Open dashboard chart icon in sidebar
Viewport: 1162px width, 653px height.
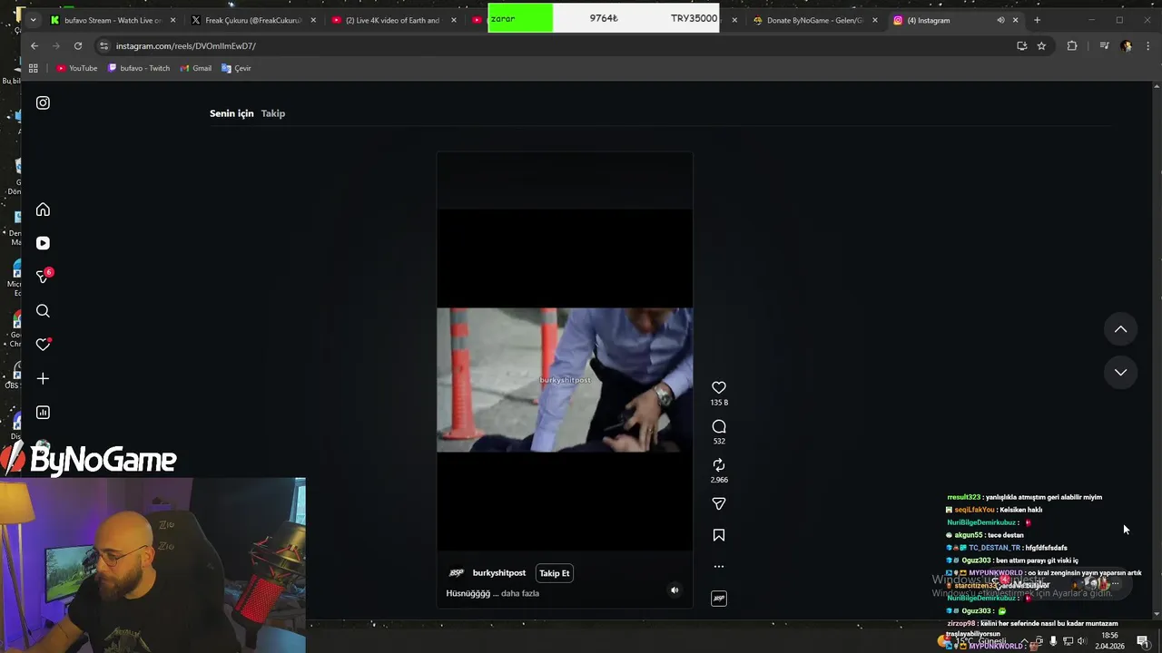pyautogui.click(x=43, y=413)
